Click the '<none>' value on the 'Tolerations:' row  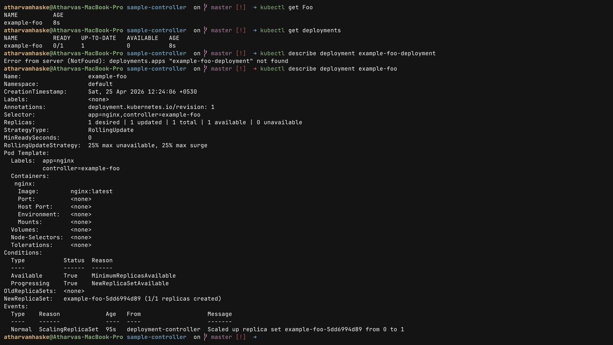pos(81,245)
